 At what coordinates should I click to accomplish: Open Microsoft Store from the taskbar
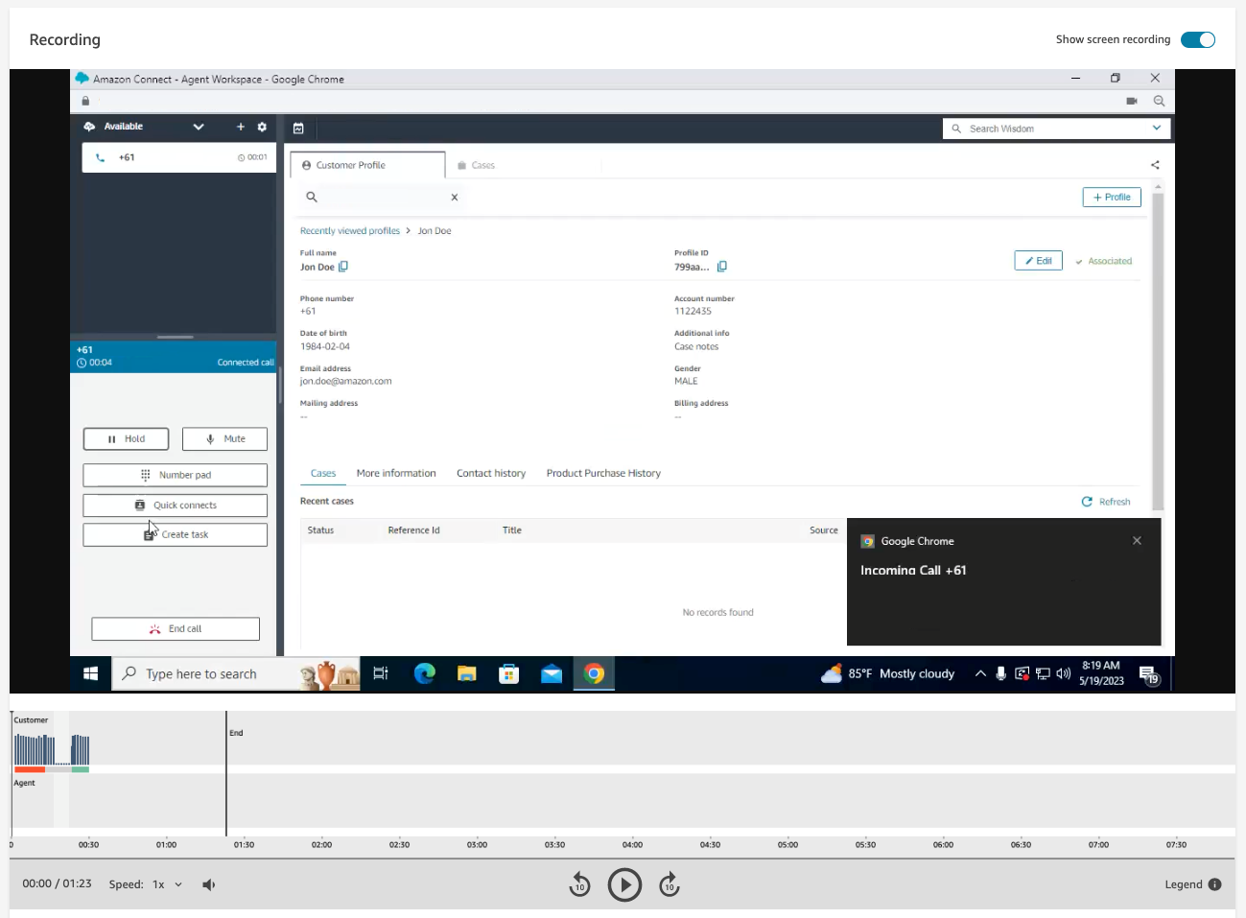pyautogui.click(x=509, y=674)
